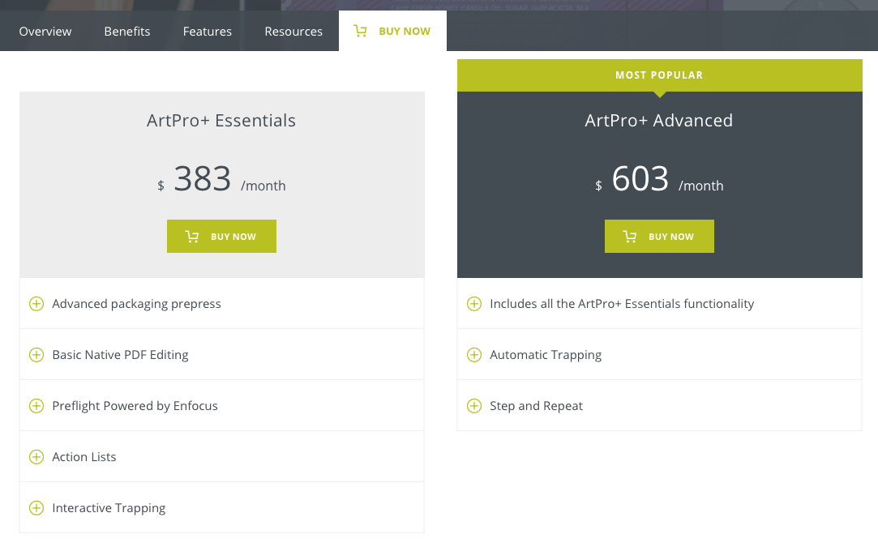Click the 383 price value
878x560 pixels.
click(x=202, y=178)
